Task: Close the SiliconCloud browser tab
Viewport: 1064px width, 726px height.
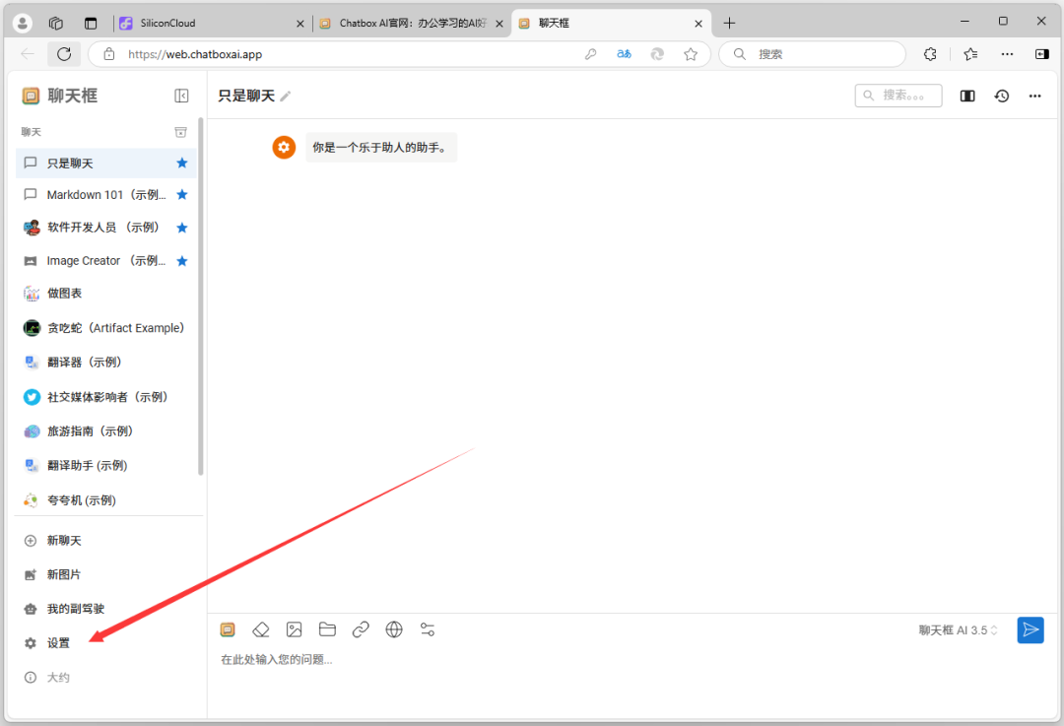Action: (299, 23)
